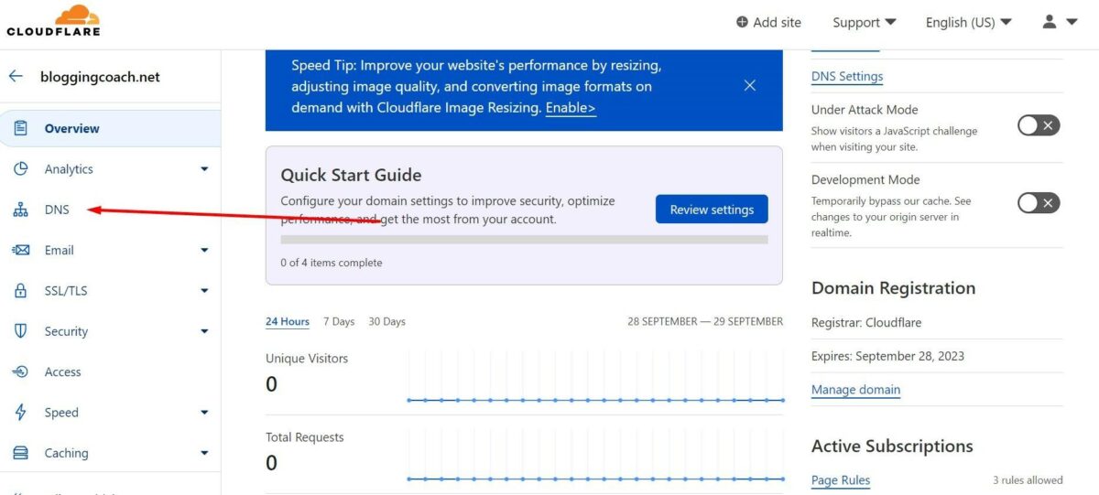Viewport: 1099px width, 495px height.
Task: Open the English (US) language dropdown
Action: [968, 22]
